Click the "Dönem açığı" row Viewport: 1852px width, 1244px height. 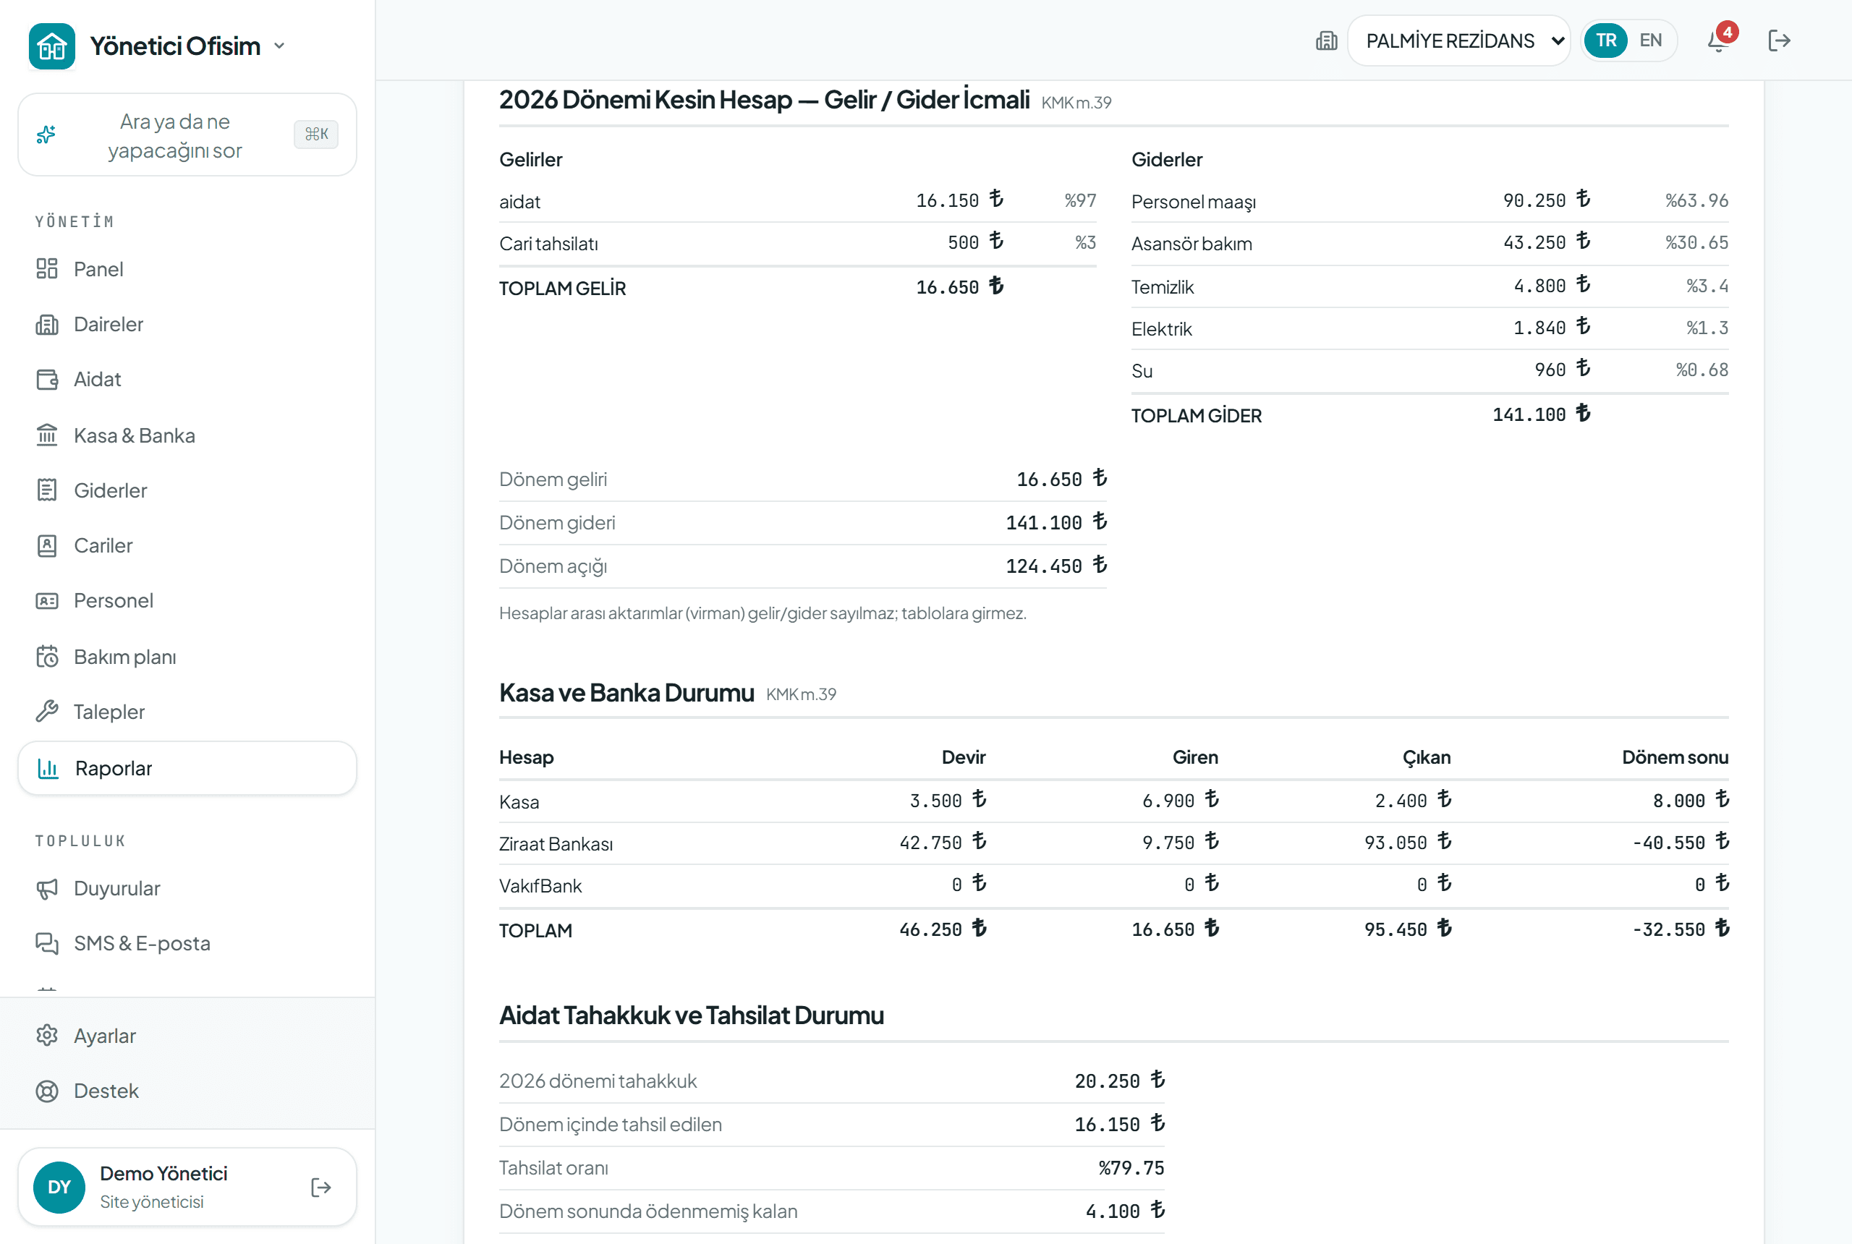[x=802, y=566]
